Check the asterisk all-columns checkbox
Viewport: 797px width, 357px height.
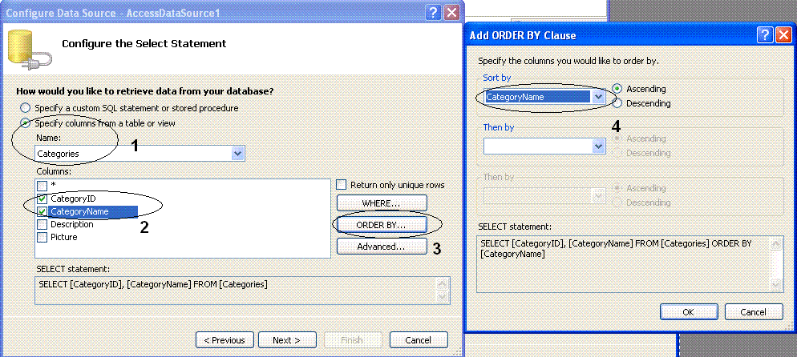point(42,186)
